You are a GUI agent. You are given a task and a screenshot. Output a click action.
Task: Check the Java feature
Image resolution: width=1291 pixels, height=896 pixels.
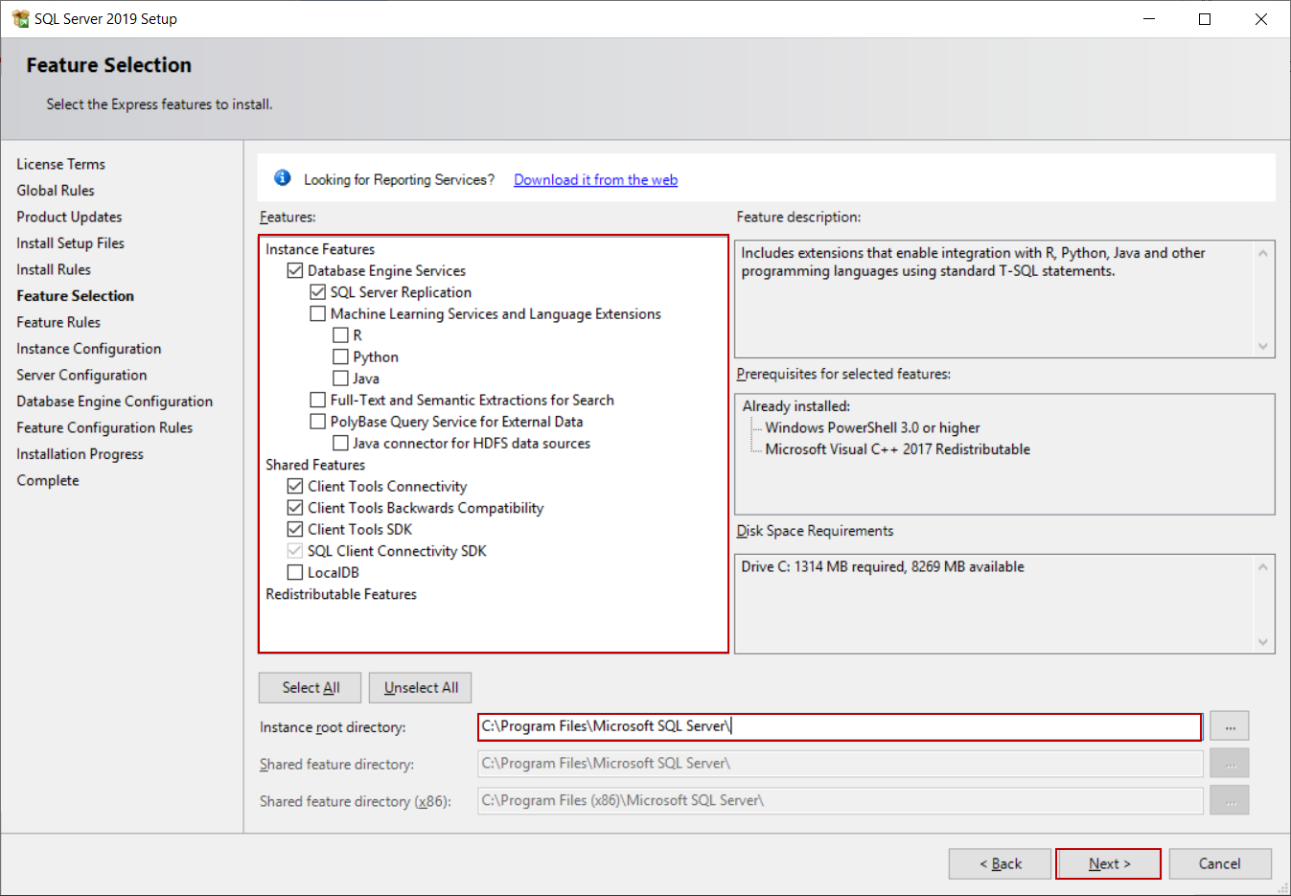click(x=340, y=378)
